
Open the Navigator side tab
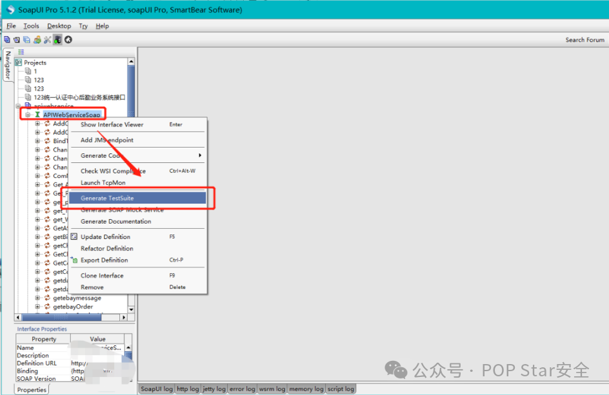pos(8,65)
